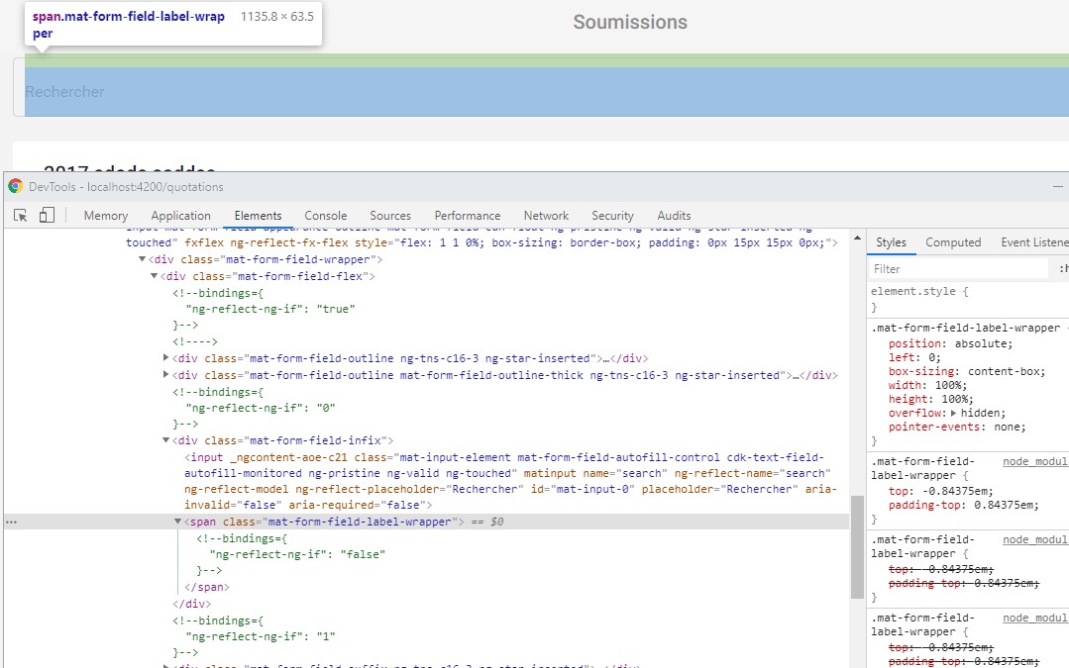The height and width of the screenshot is (668, 1069).
Task: Open the Memory panel tab
Action: coord(106,215)
